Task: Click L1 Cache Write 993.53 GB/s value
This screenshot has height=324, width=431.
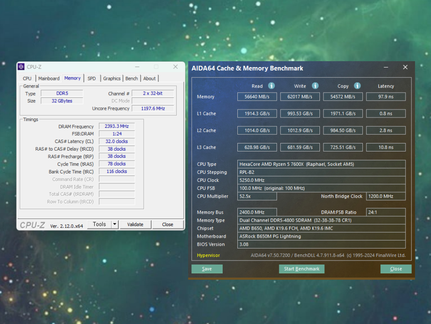Action: pos(300,114)
